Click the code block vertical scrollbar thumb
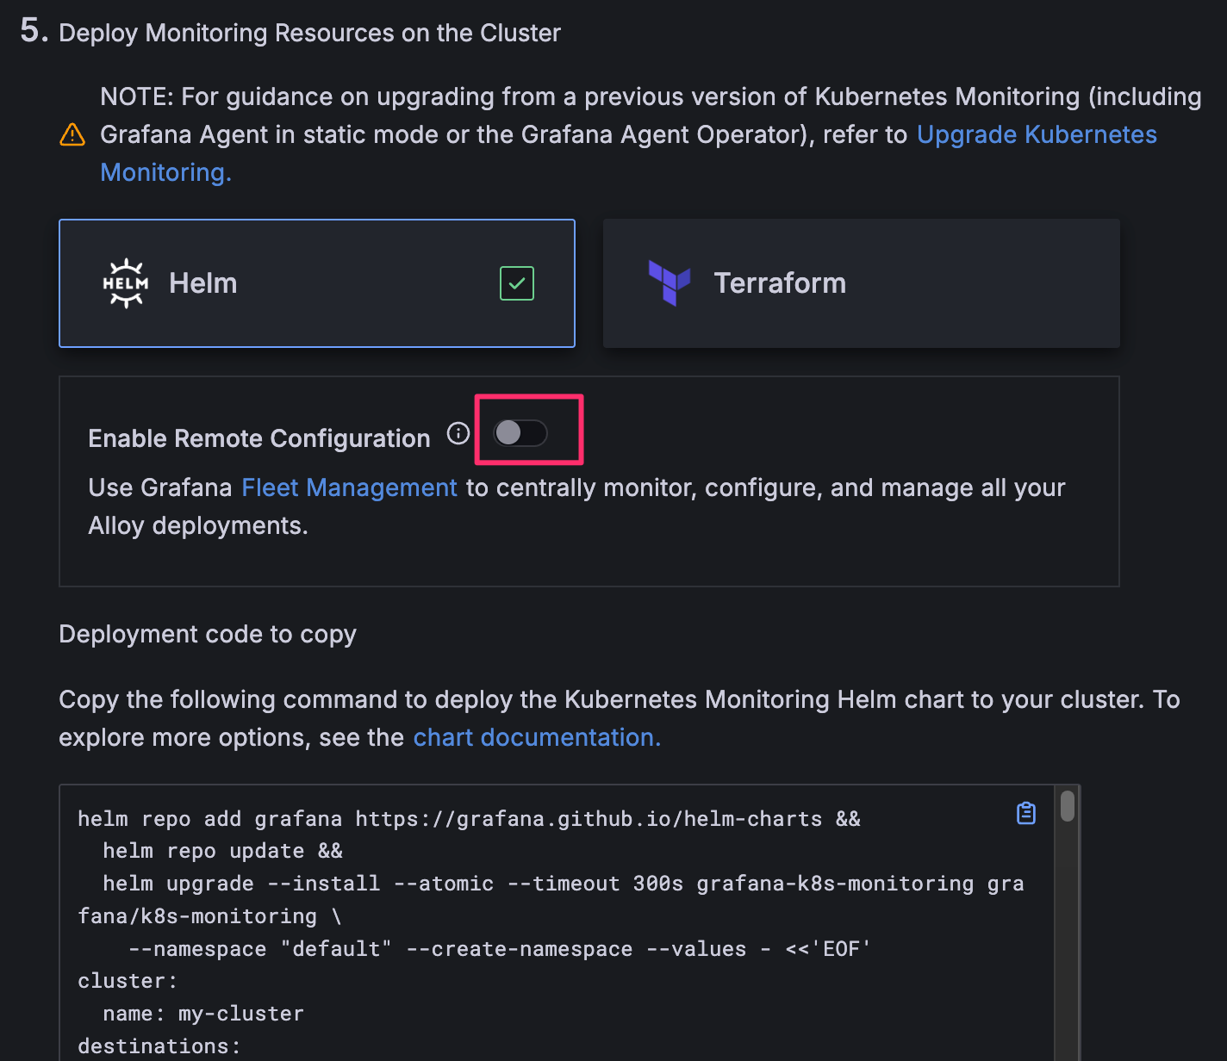This screenshot has height=1061, width=1227. [x=1068, y=807]
